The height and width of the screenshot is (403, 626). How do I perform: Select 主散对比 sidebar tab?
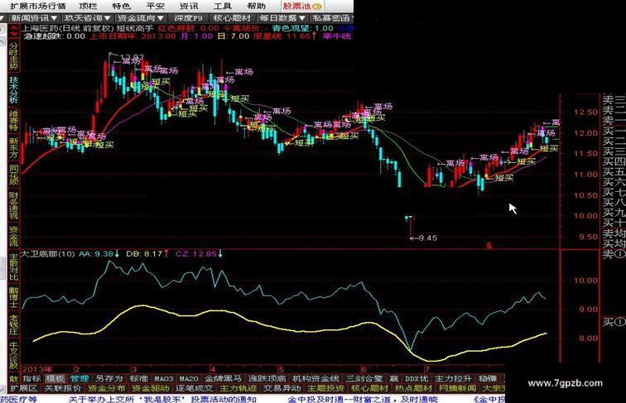coord(14,266)
